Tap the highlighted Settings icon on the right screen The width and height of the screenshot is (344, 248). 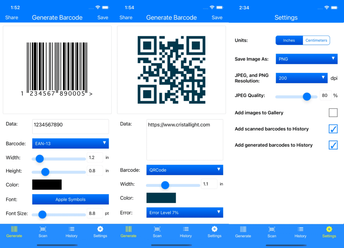pos(329,232)
